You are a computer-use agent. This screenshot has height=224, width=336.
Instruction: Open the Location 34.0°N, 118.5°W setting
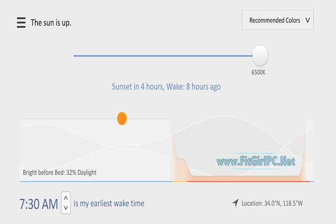click(x=272, y=203)
